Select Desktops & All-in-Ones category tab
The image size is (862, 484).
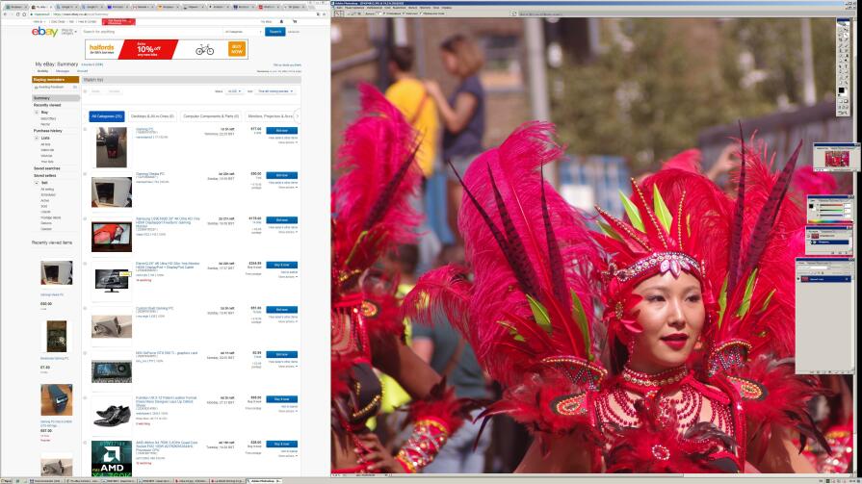[x=152, y=115]
